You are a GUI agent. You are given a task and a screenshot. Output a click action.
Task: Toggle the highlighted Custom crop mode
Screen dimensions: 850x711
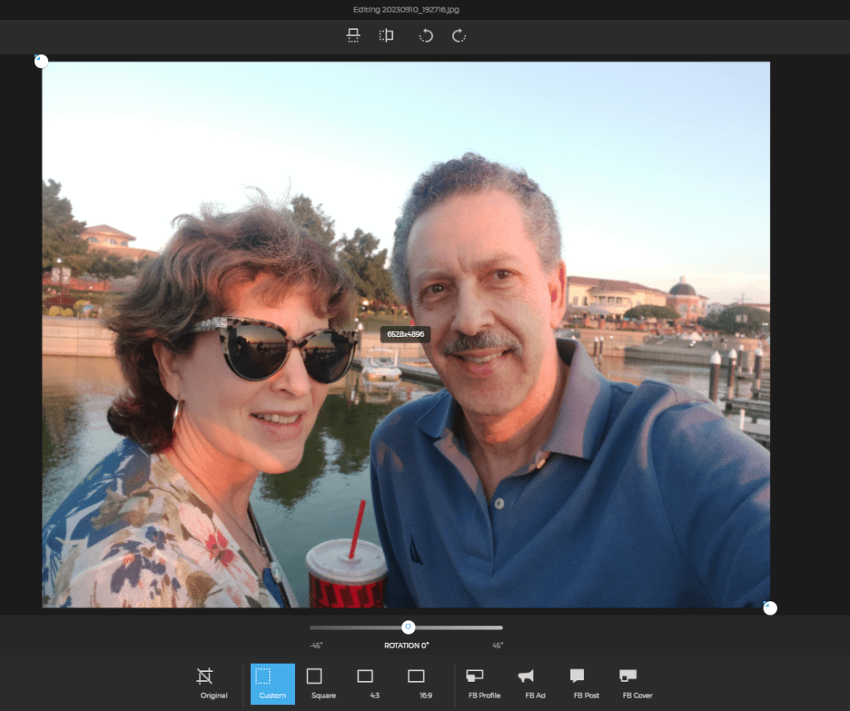coord(272,683)
